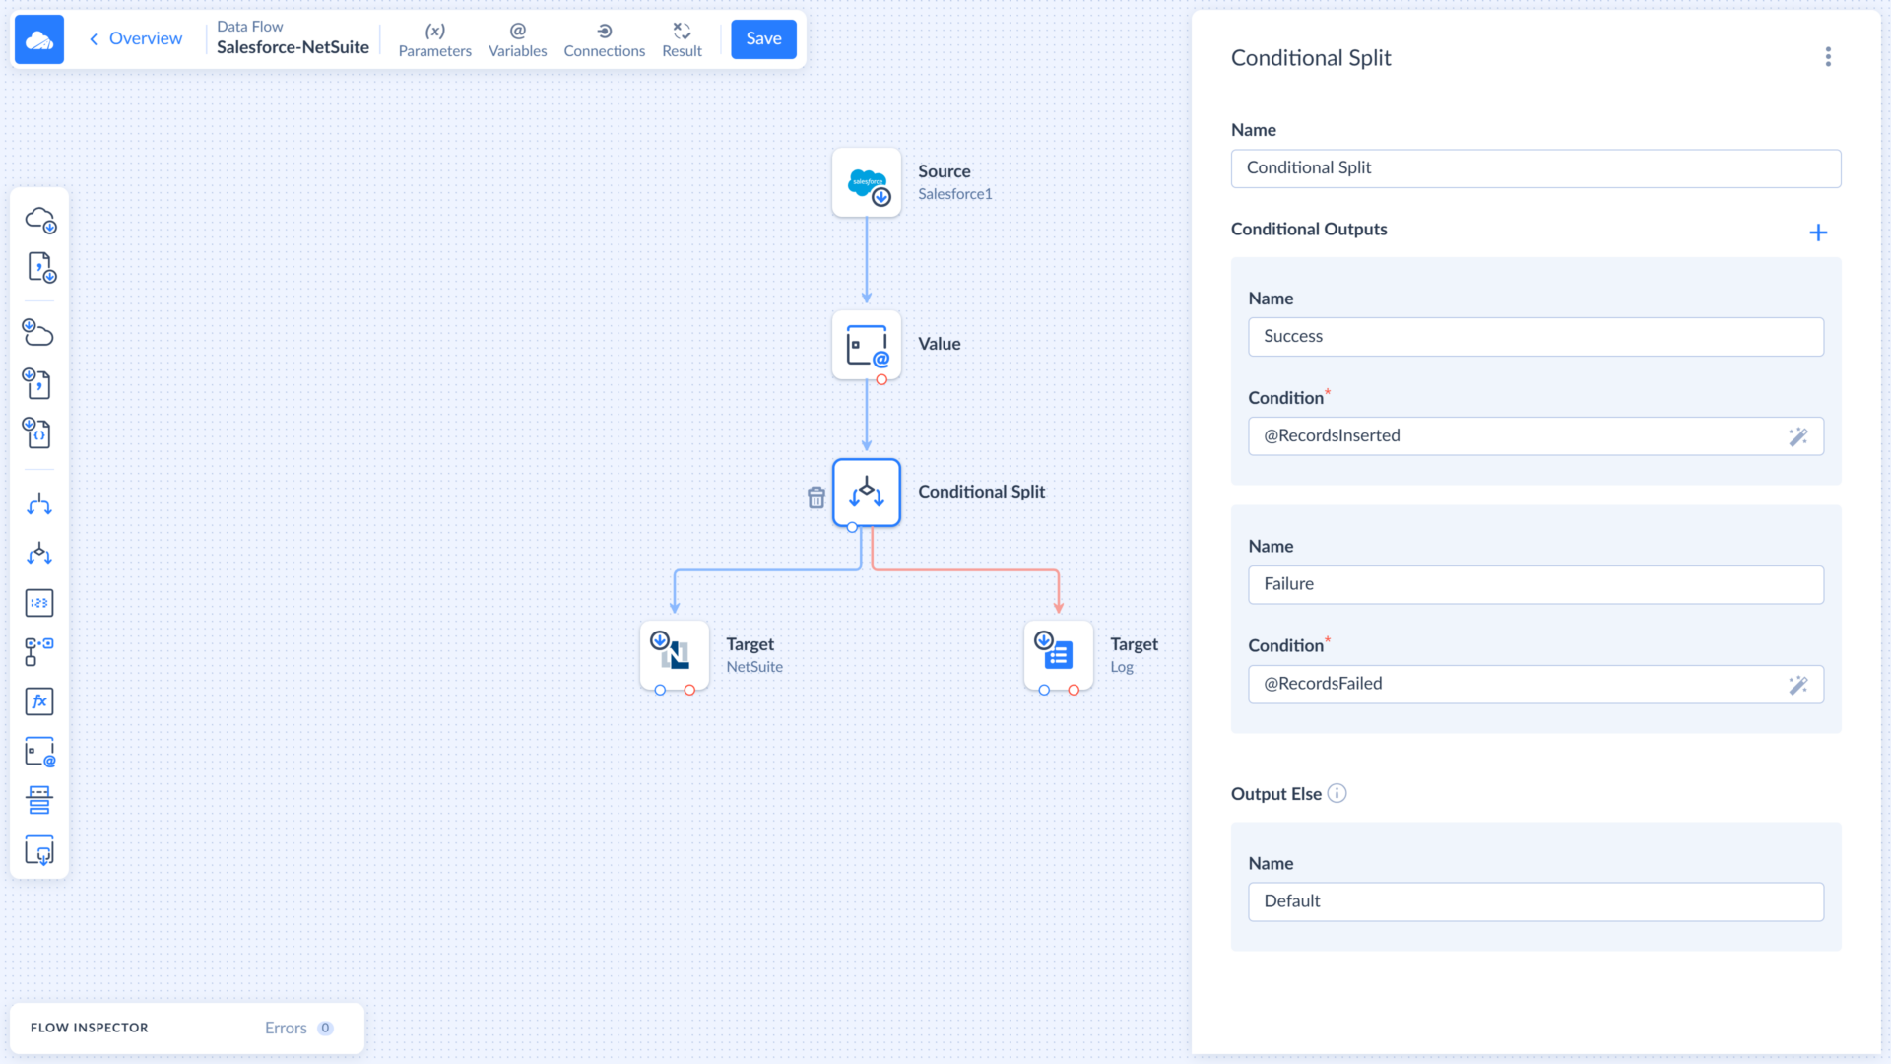This screenshot has height=1064, width=1891.
Task: Open expression wizard for the @RecordsFailed condition
Action: 1798,684
